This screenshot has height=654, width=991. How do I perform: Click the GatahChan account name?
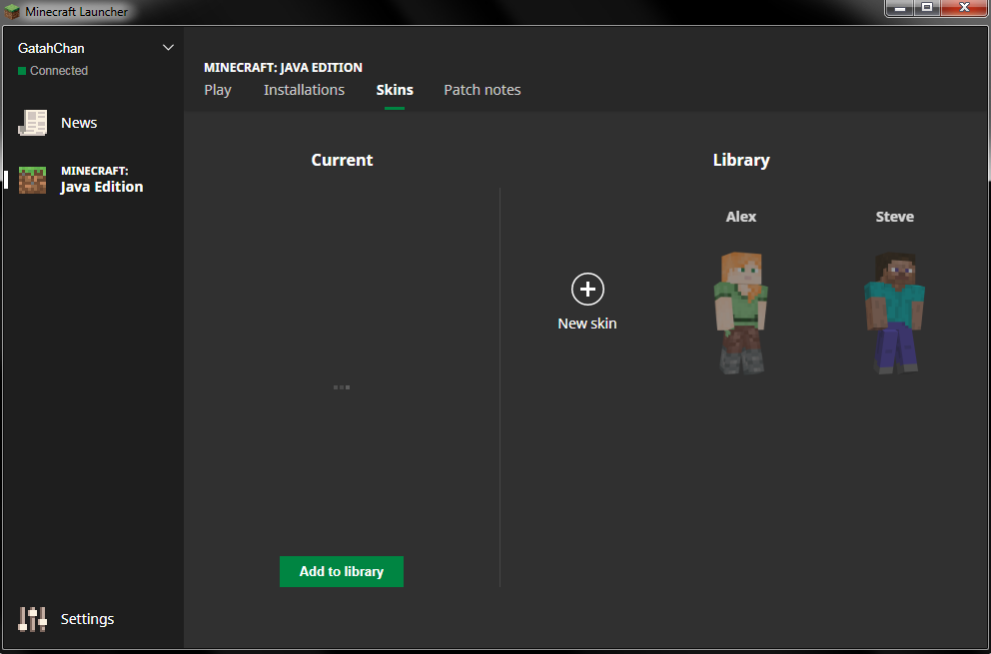pyautogui.click(x=51, y=48)
